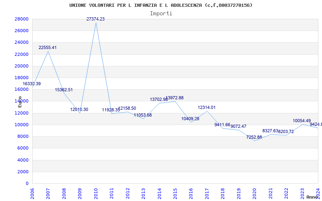Click the Anno x-axis title
This screenshot has width=322, height=201.
click(314, 197)
